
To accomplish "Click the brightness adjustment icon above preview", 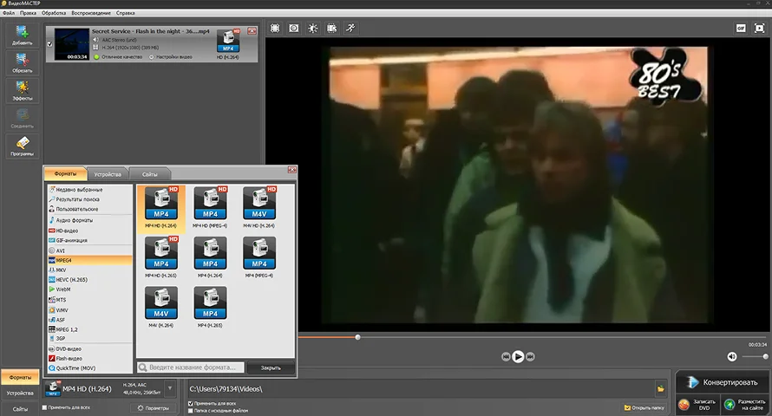I will 312,28.
